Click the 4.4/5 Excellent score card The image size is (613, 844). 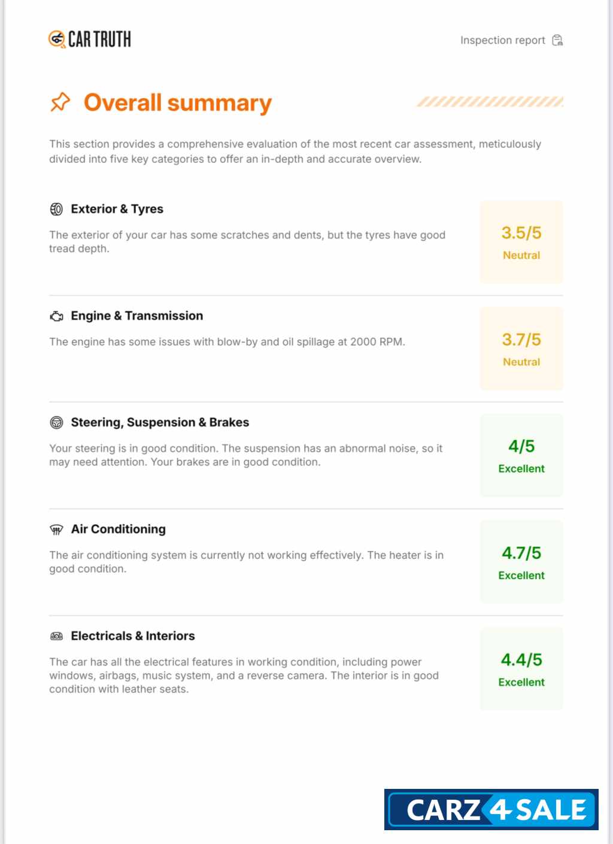click(x=521, y=668)
